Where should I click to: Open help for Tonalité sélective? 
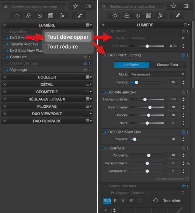(x=187, y=92)
